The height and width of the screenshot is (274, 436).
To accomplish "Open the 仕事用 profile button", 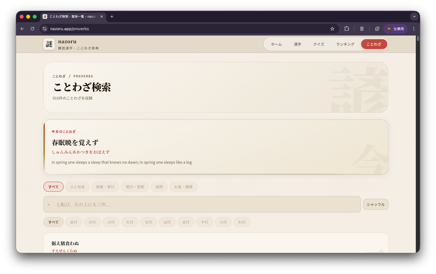I will coord(395,29).
